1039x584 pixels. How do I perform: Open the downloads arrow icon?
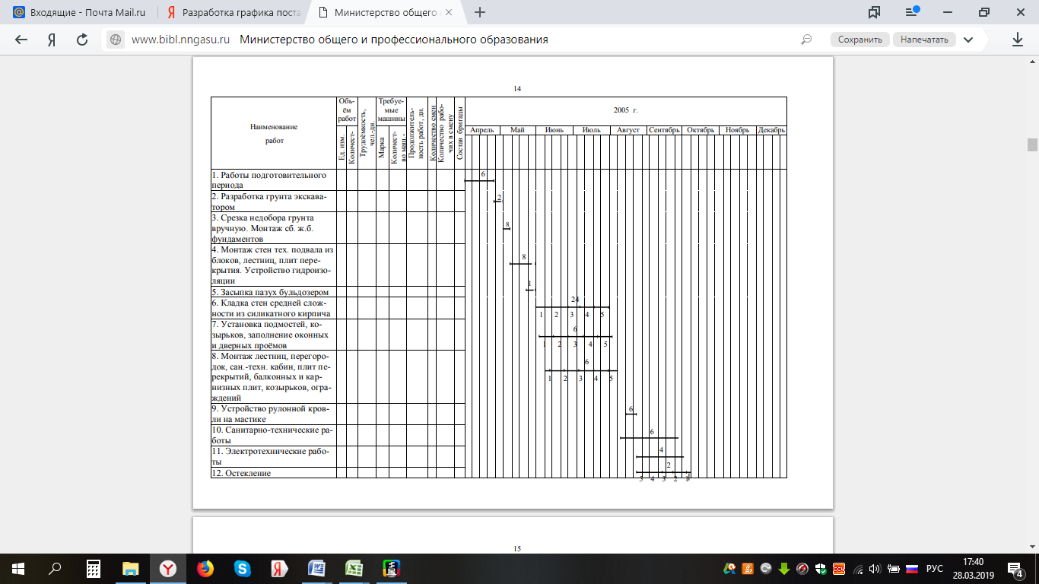click(1018, 40)
